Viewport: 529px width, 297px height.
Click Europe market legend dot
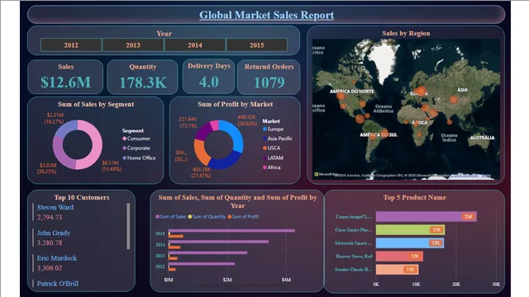(x=264, y=129)
